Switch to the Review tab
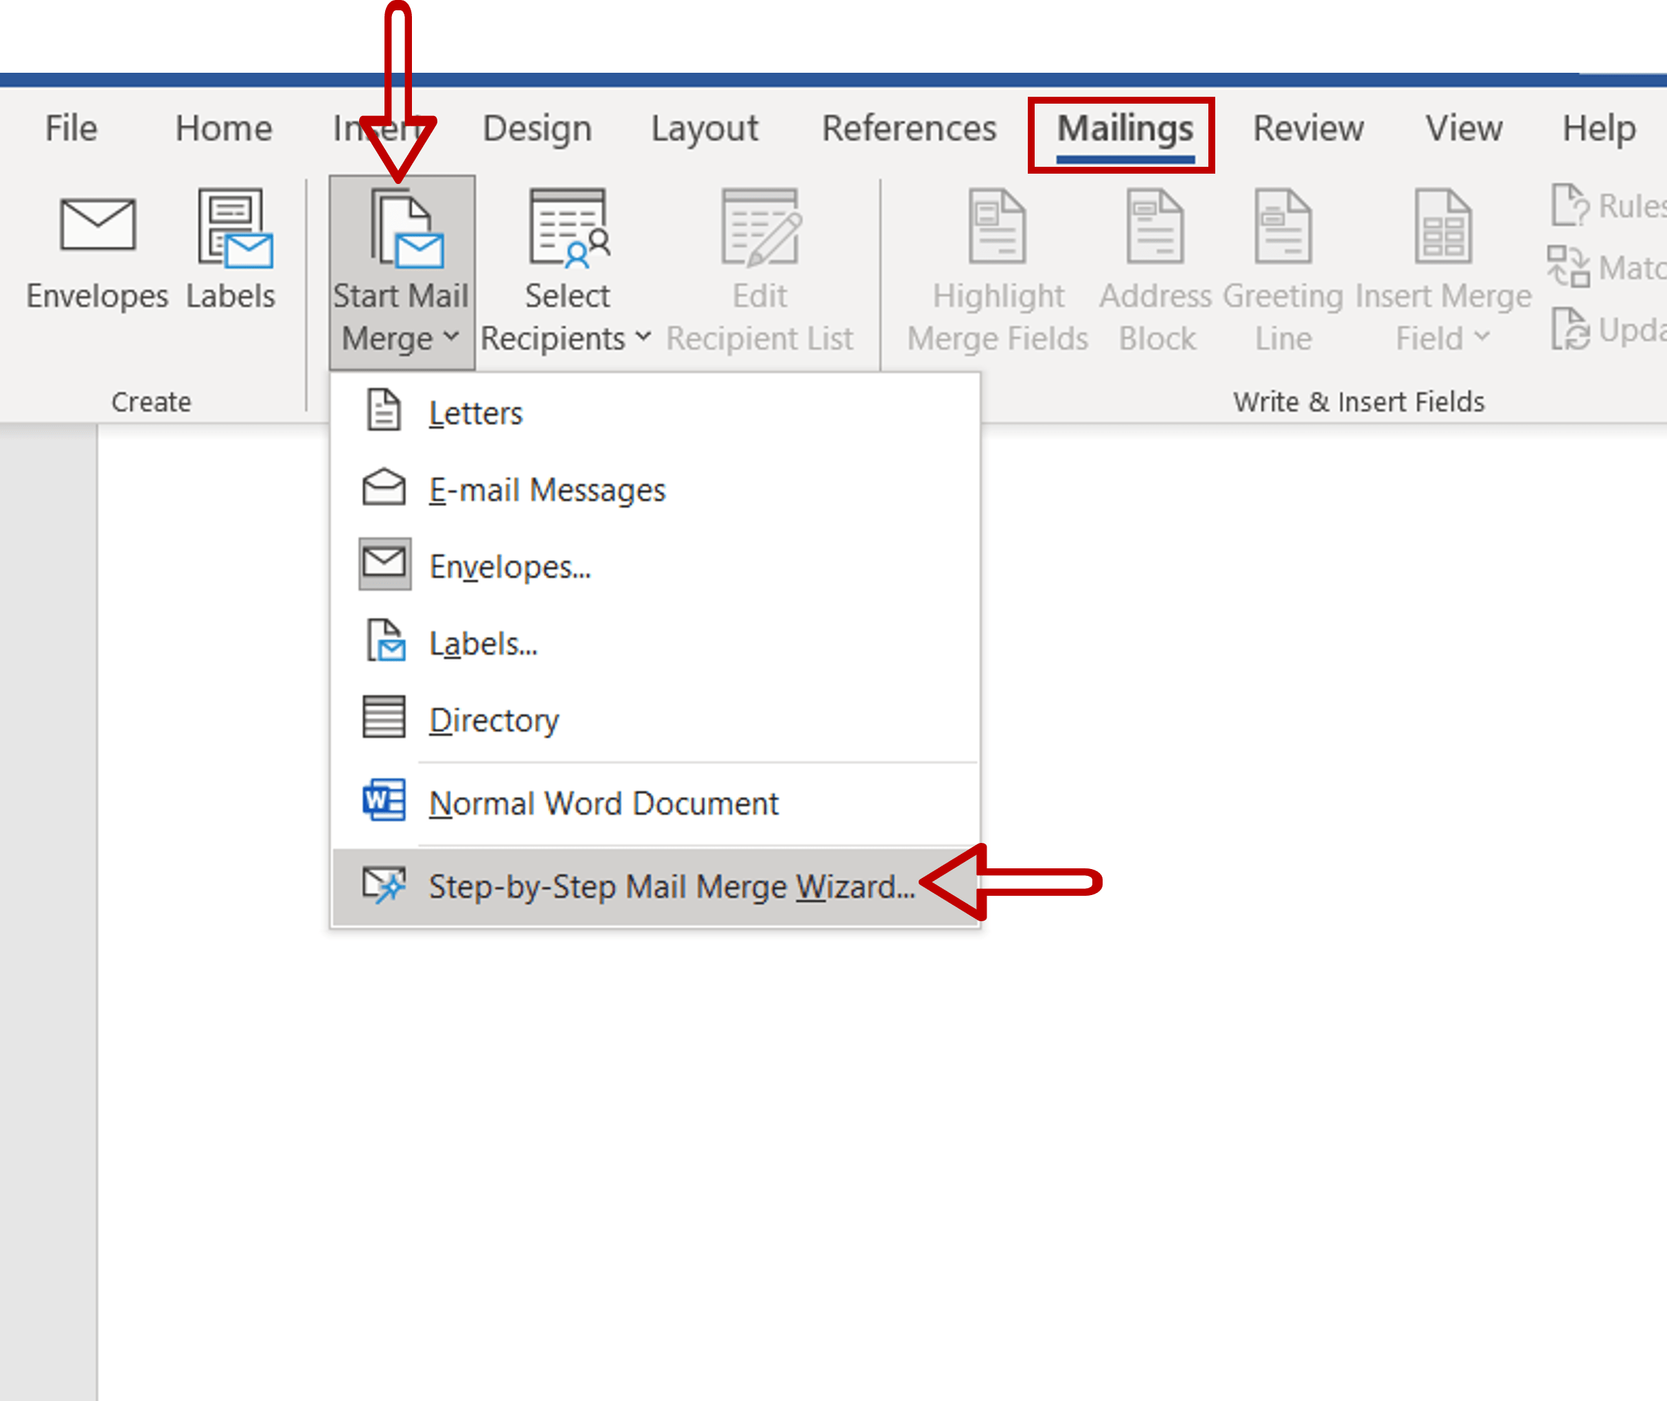 1308,128
